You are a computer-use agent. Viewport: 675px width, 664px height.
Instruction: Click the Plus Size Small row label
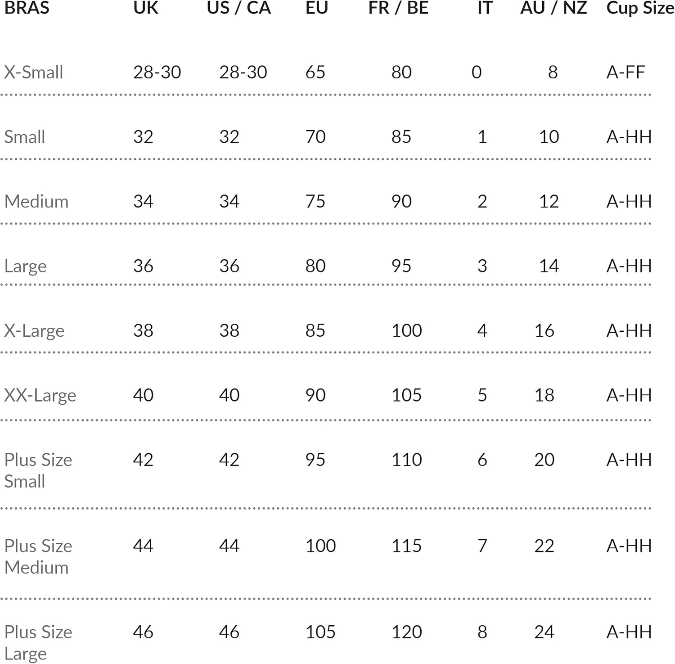tap(38, 470)
